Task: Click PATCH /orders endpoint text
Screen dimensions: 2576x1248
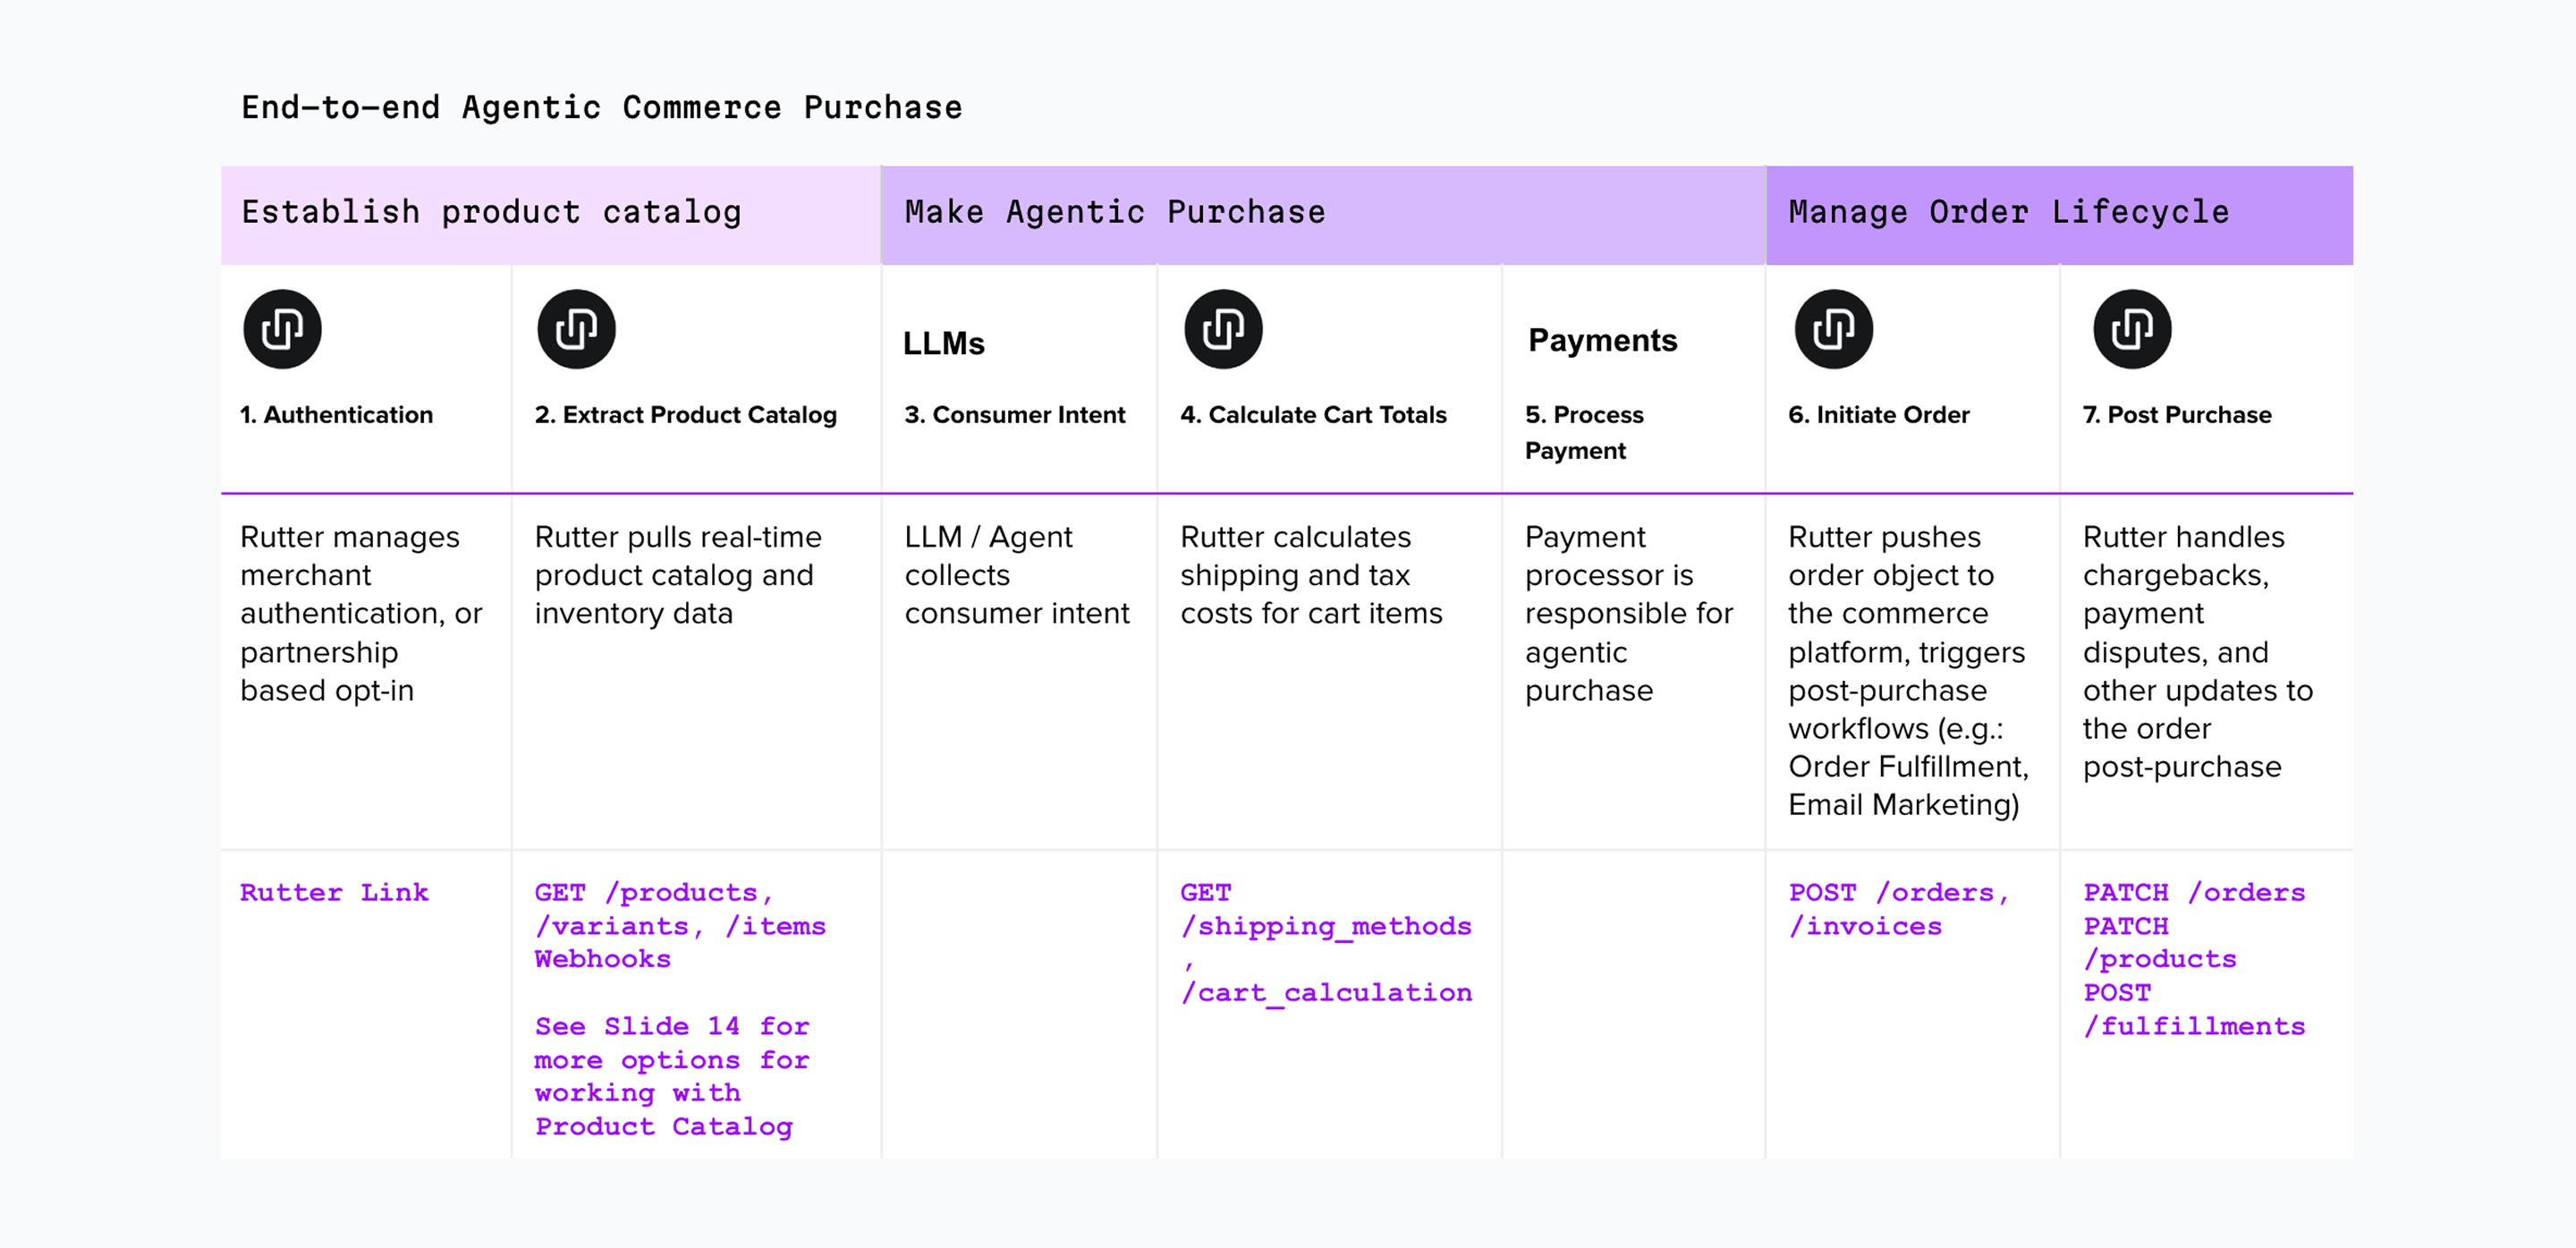Action: point(2193,892)
